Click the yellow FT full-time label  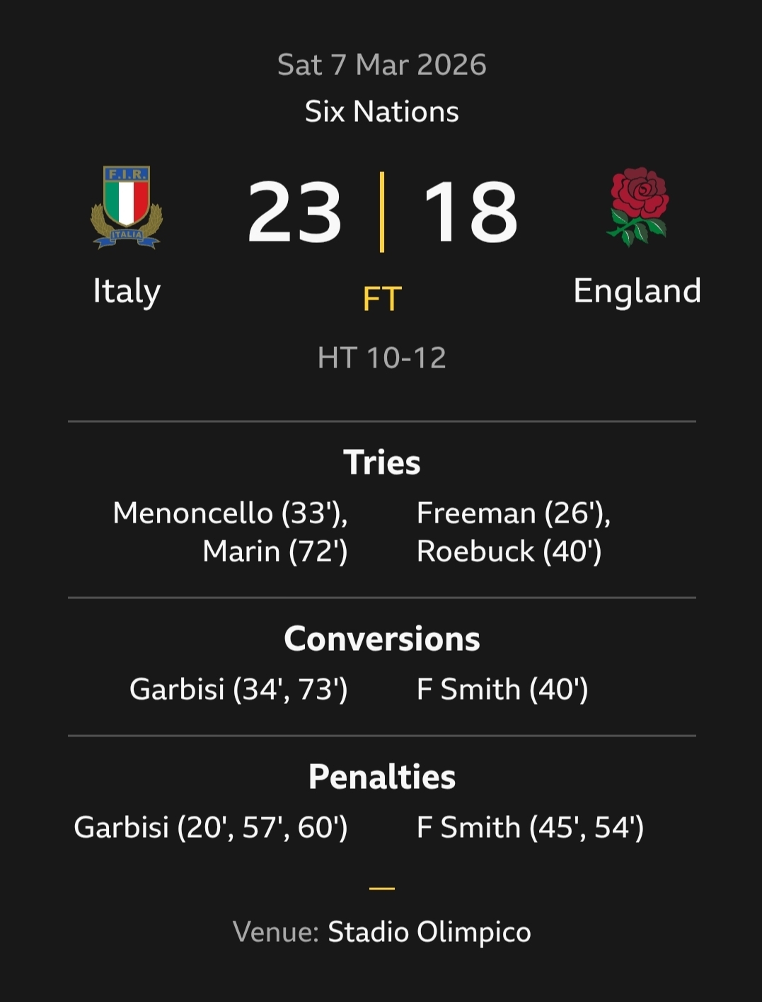point(382,299)
